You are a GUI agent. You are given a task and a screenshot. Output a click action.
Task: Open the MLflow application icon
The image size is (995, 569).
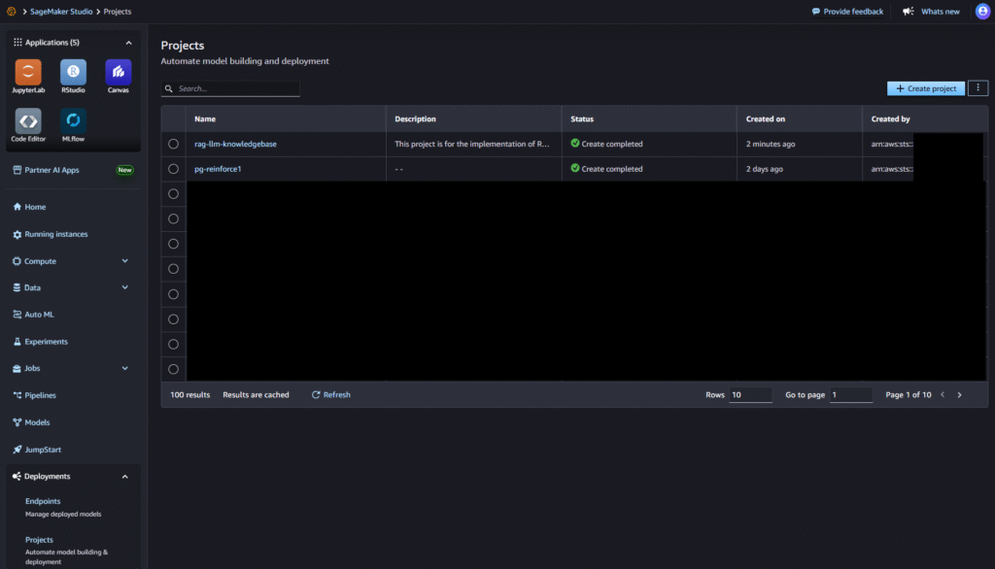tap(73, 121)
